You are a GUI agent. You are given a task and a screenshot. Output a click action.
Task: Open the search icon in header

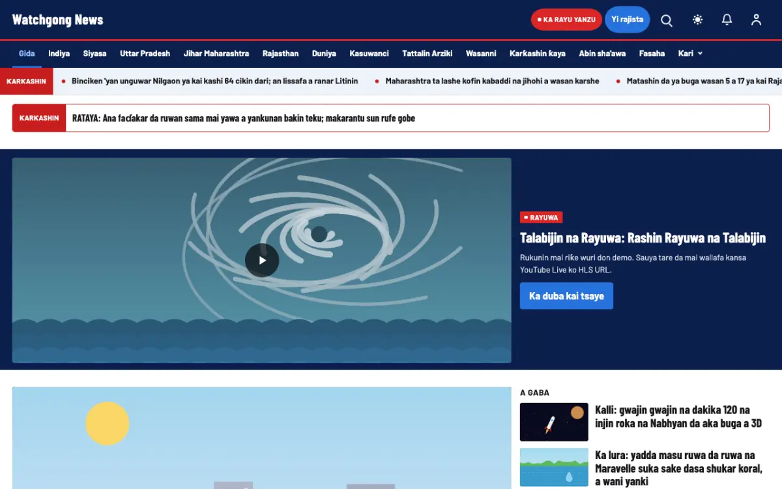(667, 20)
